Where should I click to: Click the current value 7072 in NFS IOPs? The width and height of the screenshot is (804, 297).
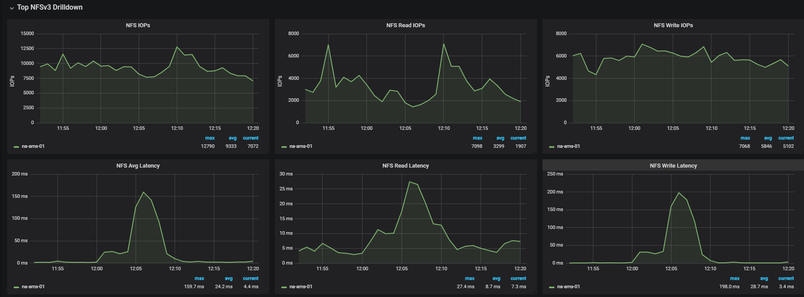tap(253, 147)
